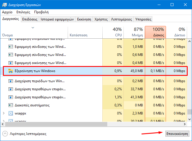Select the Διεργασίες tab
This screenshot has width=192, height=141.
tap(11, 19)
